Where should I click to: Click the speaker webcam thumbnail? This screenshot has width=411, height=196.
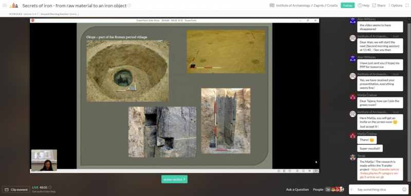(x=44, y=160)
